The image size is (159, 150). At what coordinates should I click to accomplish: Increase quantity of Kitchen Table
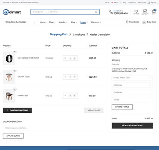(74, 77)
